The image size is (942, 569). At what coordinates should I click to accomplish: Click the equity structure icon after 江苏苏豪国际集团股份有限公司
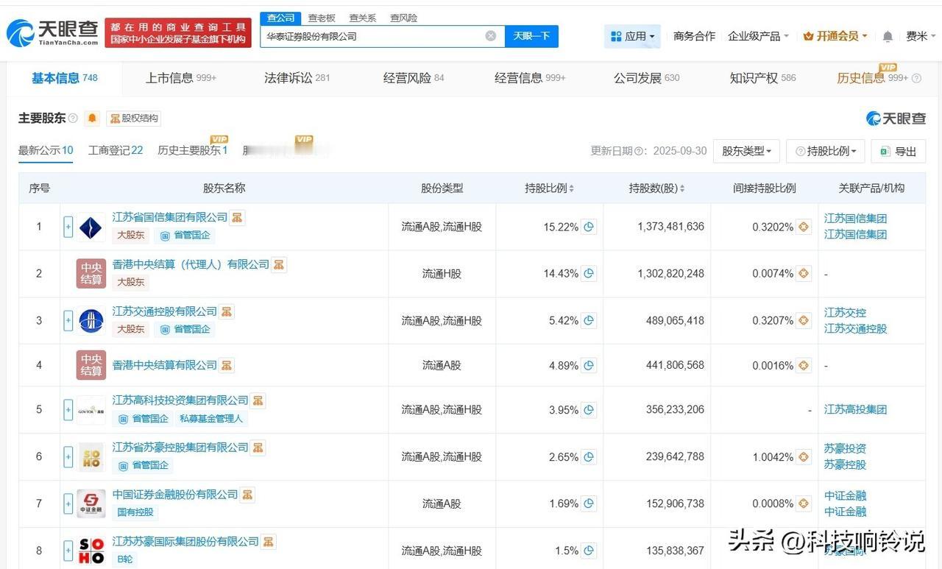click(x=269, y=542)
